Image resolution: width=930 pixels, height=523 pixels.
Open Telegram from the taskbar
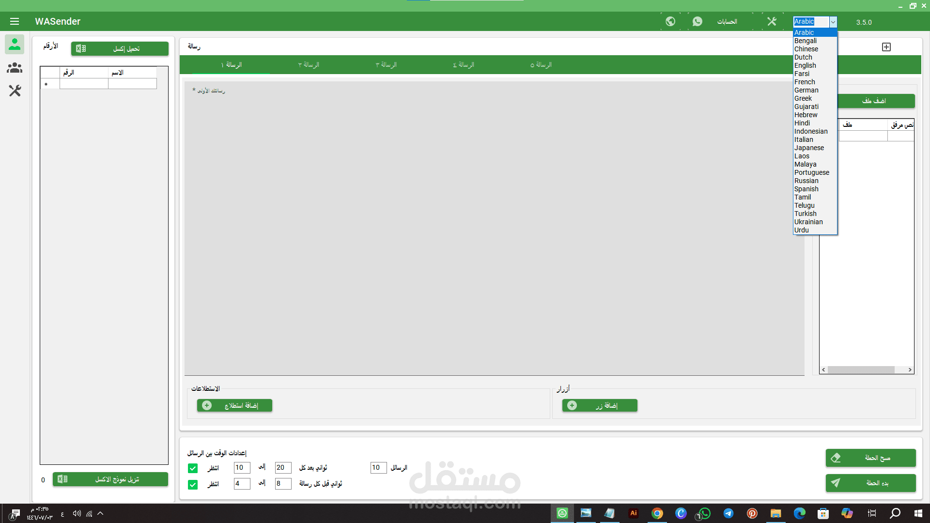728,513
